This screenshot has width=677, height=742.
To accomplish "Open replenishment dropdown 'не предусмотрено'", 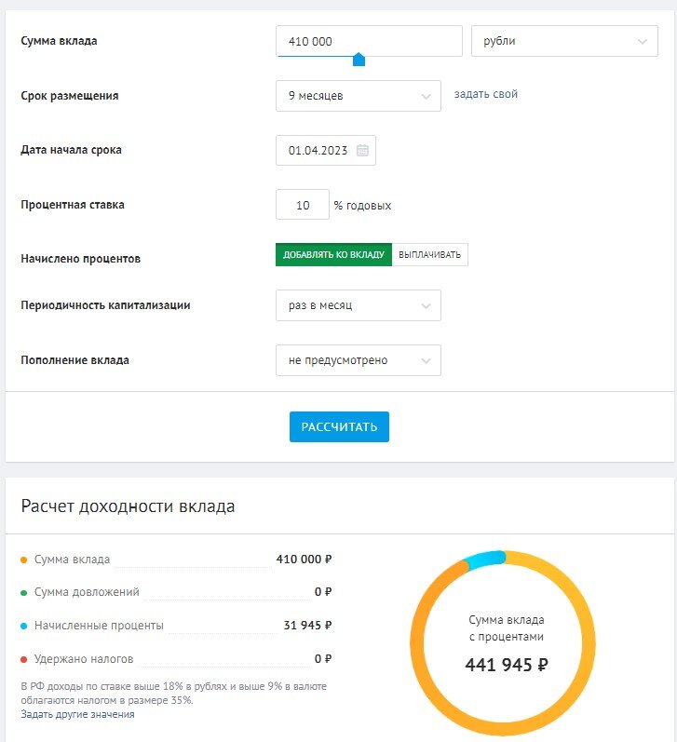I will click(x=359, y=360).
